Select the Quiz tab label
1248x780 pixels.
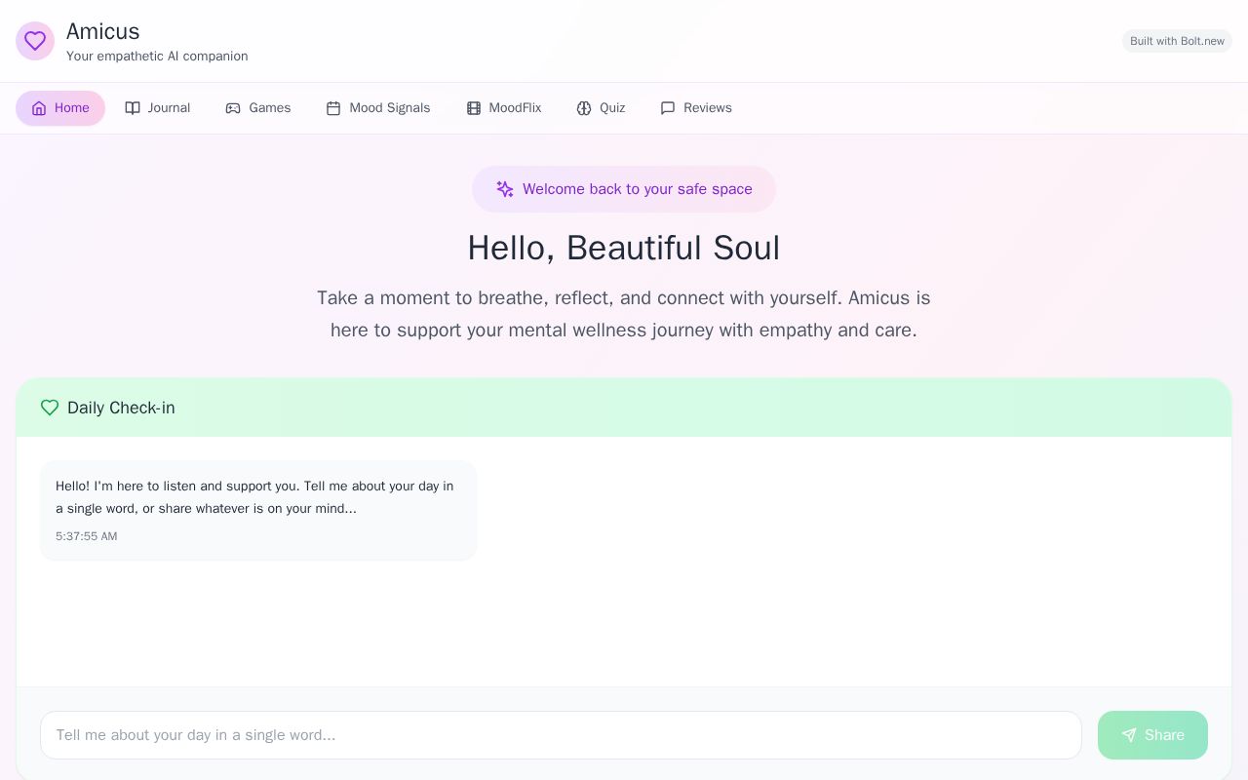(612, 108)
